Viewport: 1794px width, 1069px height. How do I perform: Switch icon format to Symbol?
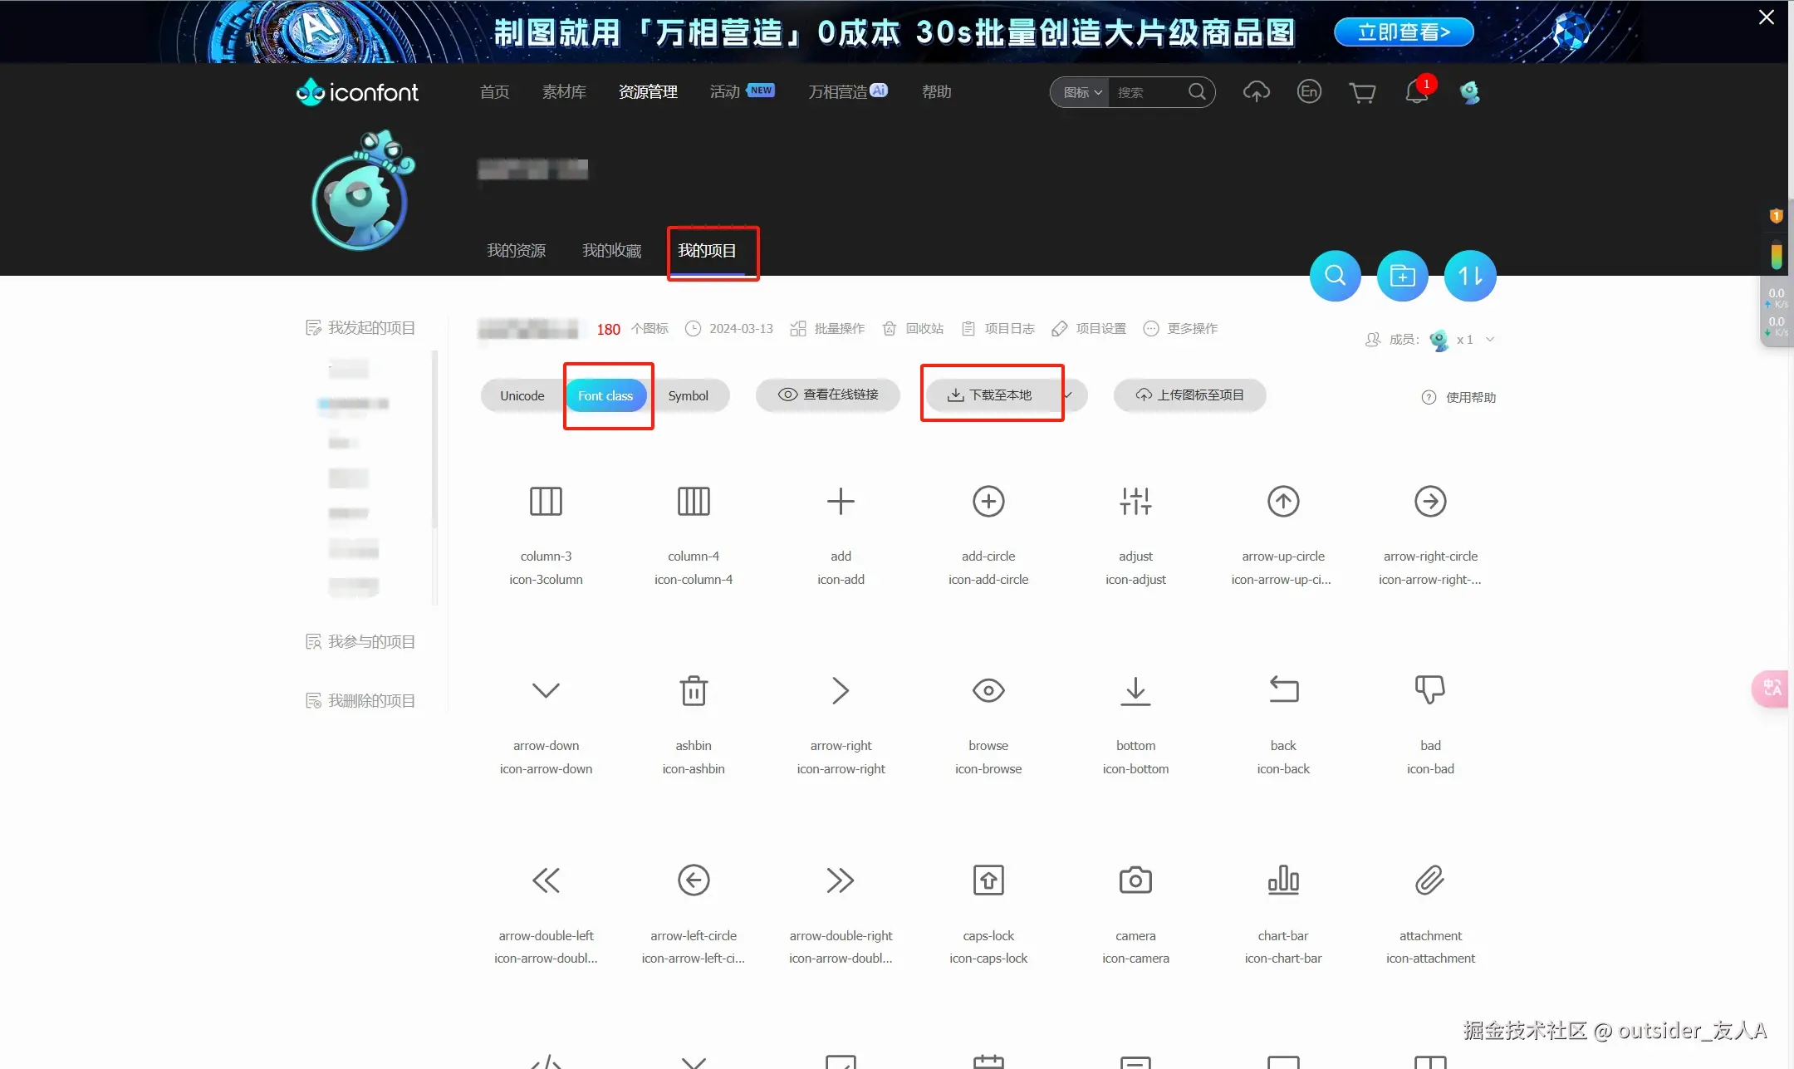point(688,396)
